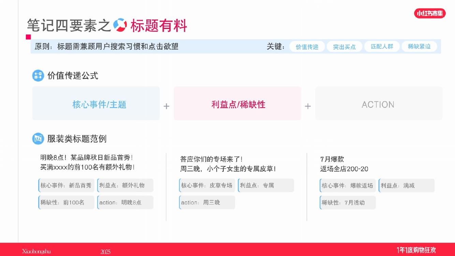The height and width of the screenshot is (256, 455).
Task: Click the blue 服装类标题范例 section icon
Action: 38,138
